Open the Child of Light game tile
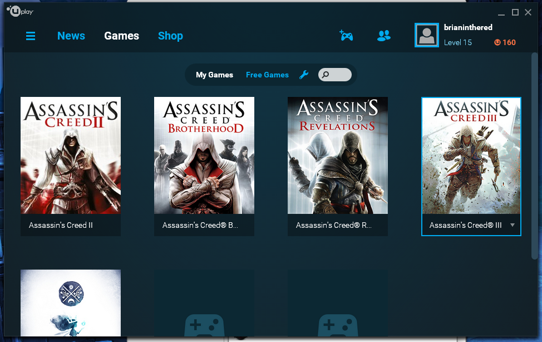 tap(71, 303)
